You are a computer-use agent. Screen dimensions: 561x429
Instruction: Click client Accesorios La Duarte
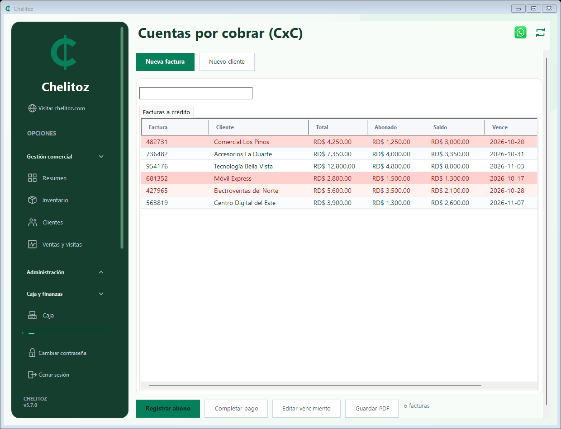point(243,154)
